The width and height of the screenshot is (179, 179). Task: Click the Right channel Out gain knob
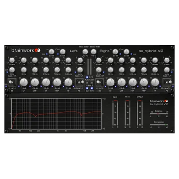[x=127, y=52]
